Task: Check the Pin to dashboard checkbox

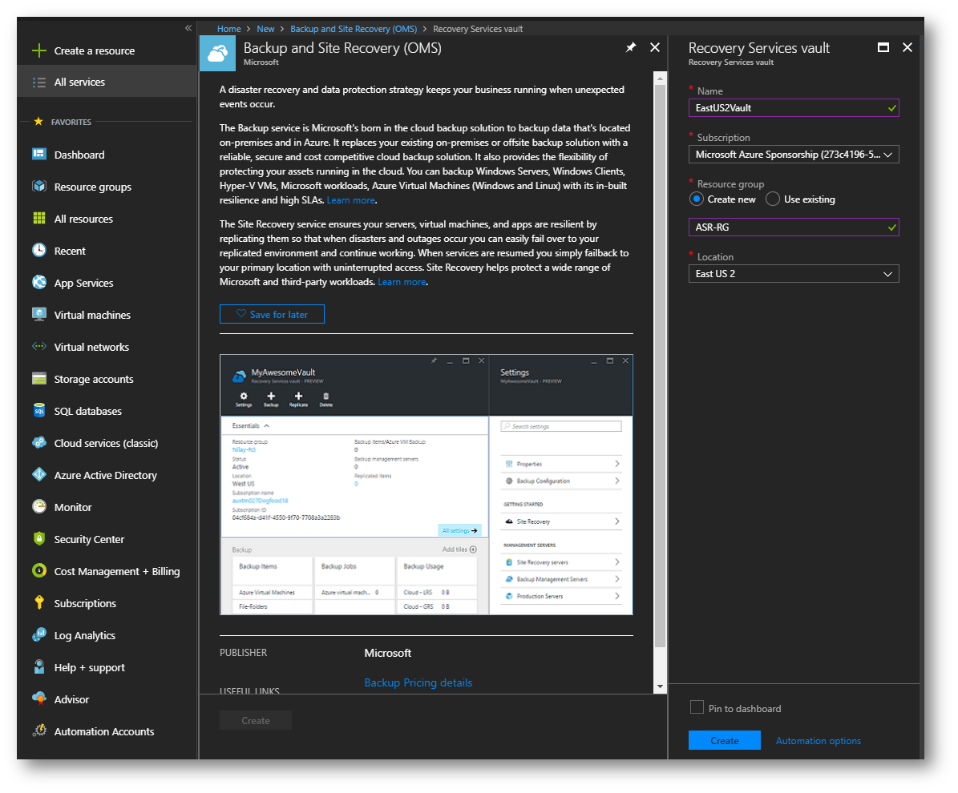Action: coord(697,707)
